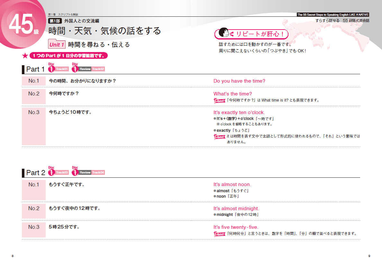This screenshot has width=382, height=268.
Task: Click the sentence 今何時ですか?
Action: (64, 94)
